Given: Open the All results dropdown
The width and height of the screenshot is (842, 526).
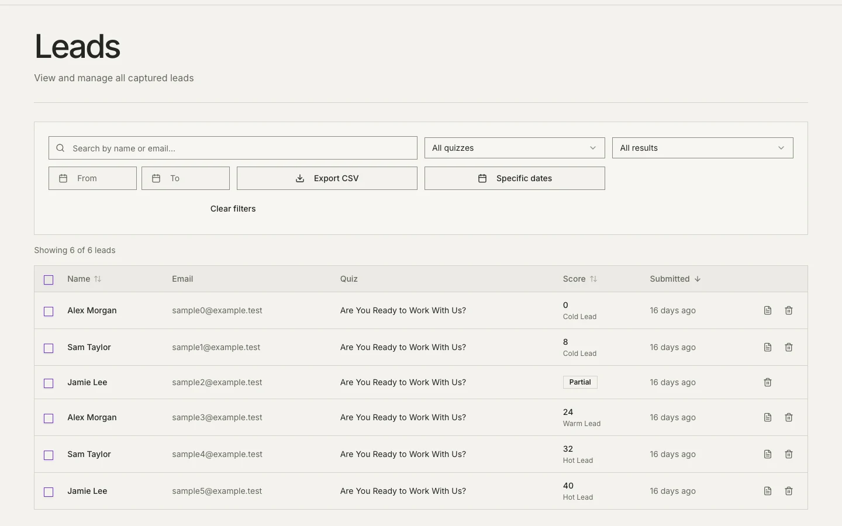Looking at the screenshot, I should pos(702,148).
